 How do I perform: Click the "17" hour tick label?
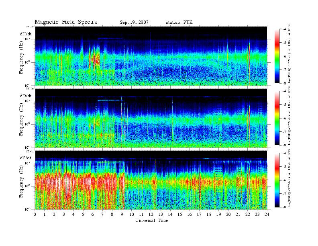tap(199, 214)
